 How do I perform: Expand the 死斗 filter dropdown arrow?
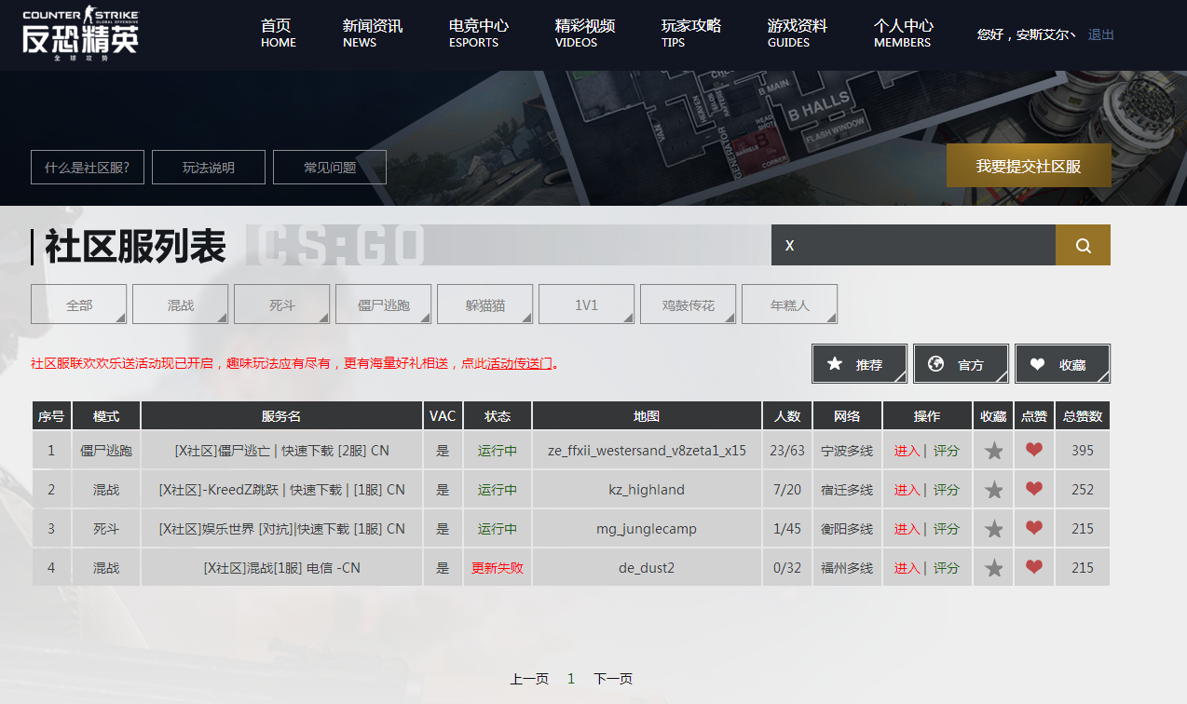(x=323, y=318)
